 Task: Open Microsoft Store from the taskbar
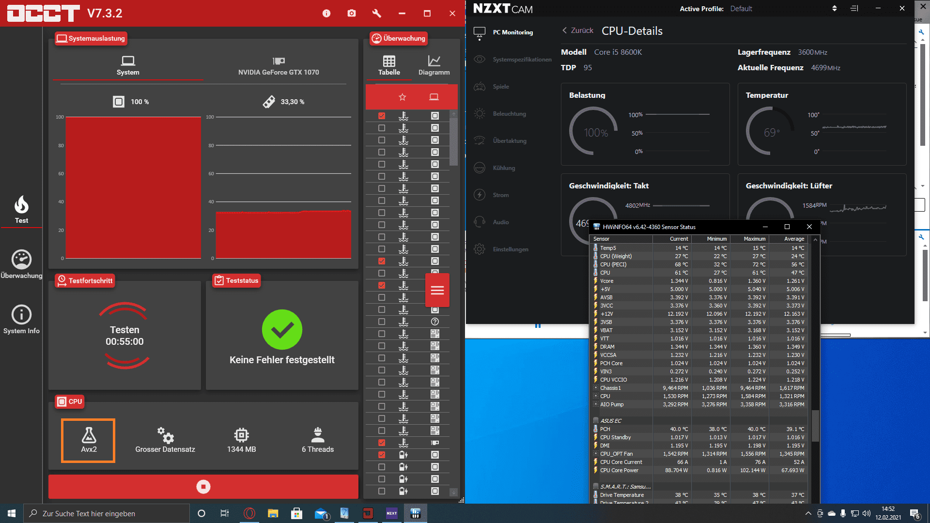[x=296, y=513]
